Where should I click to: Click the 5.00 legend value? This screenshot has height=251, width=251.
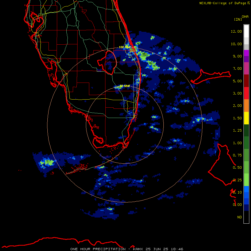click(x=237, y=81)
